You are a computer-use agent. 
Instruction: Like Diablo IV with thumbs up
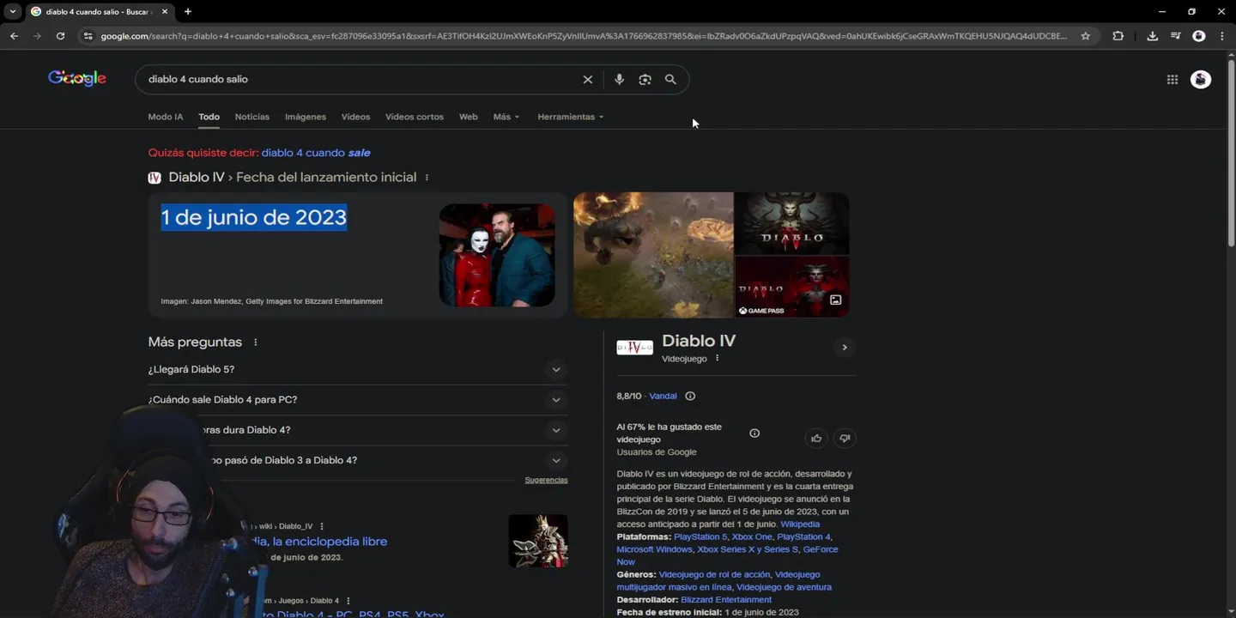pyautogui.click(x=816, y=439)
